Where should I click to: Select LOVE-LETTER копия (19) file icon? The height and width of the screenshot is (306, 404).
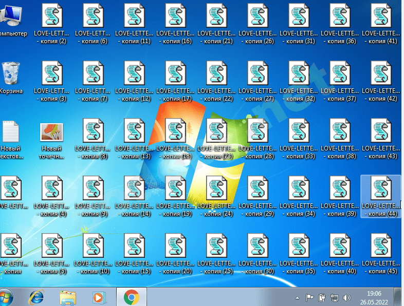tap(175, 188)
